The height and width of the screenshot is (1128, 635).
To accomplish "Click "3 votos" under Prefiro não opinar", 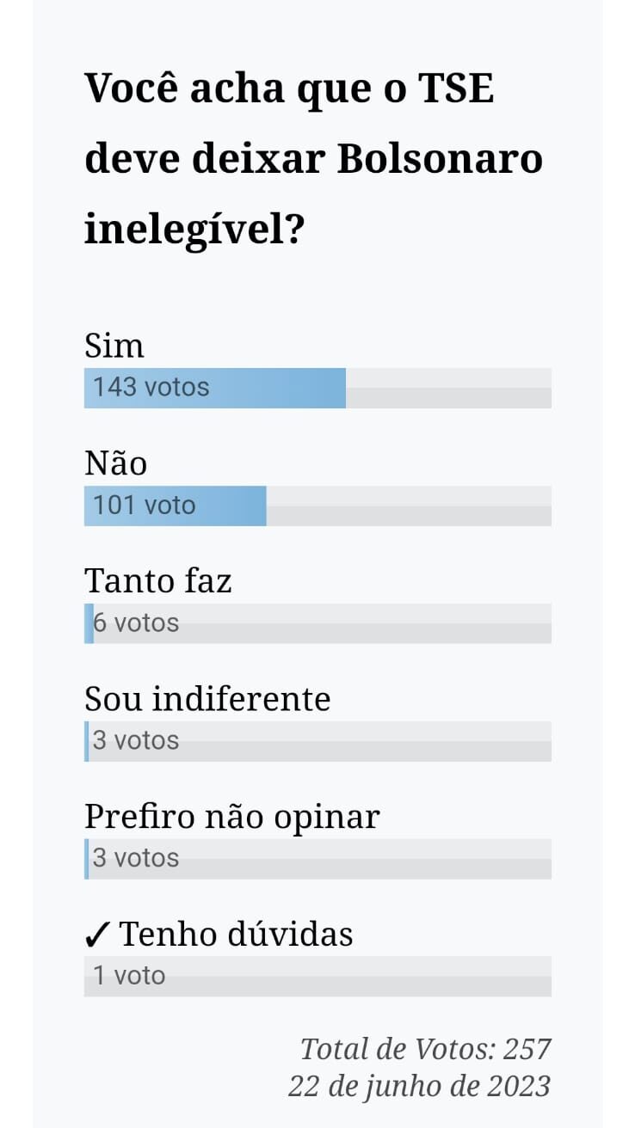I will (136, 859).
